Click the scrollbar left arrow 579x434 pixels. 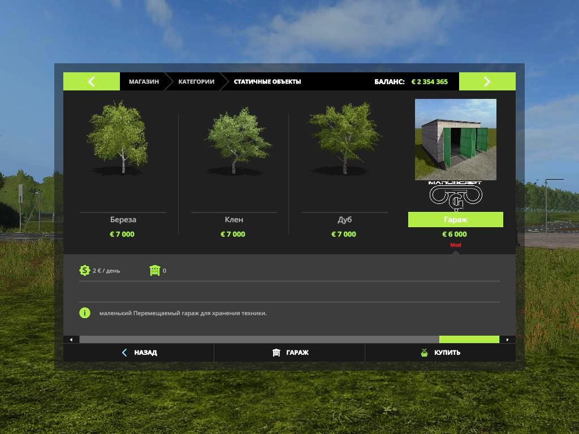tap(71, 340)
